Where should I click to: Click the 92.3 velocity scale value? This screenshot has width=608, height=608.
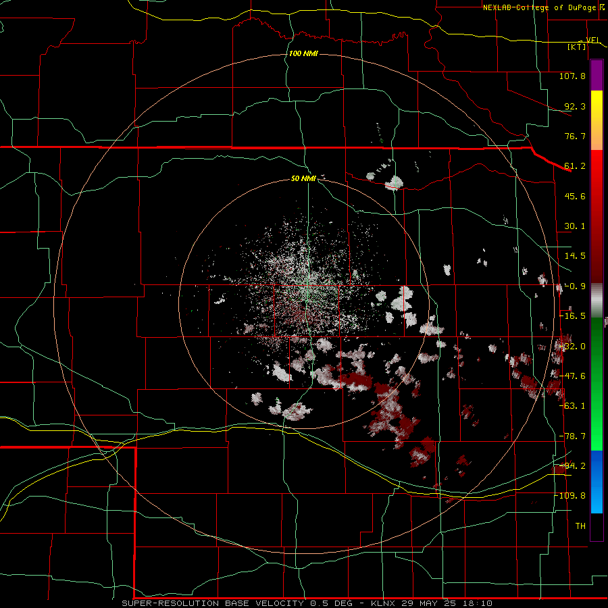point(575,106)
